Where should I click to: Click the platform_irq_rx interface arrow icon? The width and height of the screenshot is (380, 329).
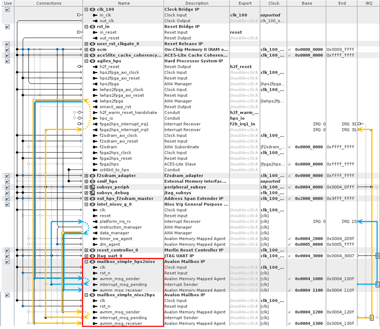pos(95,221)
